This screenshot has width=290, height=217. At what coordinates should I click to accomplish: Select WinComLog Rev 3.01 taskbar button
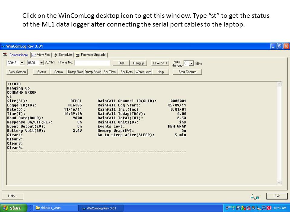click(101, 208)
